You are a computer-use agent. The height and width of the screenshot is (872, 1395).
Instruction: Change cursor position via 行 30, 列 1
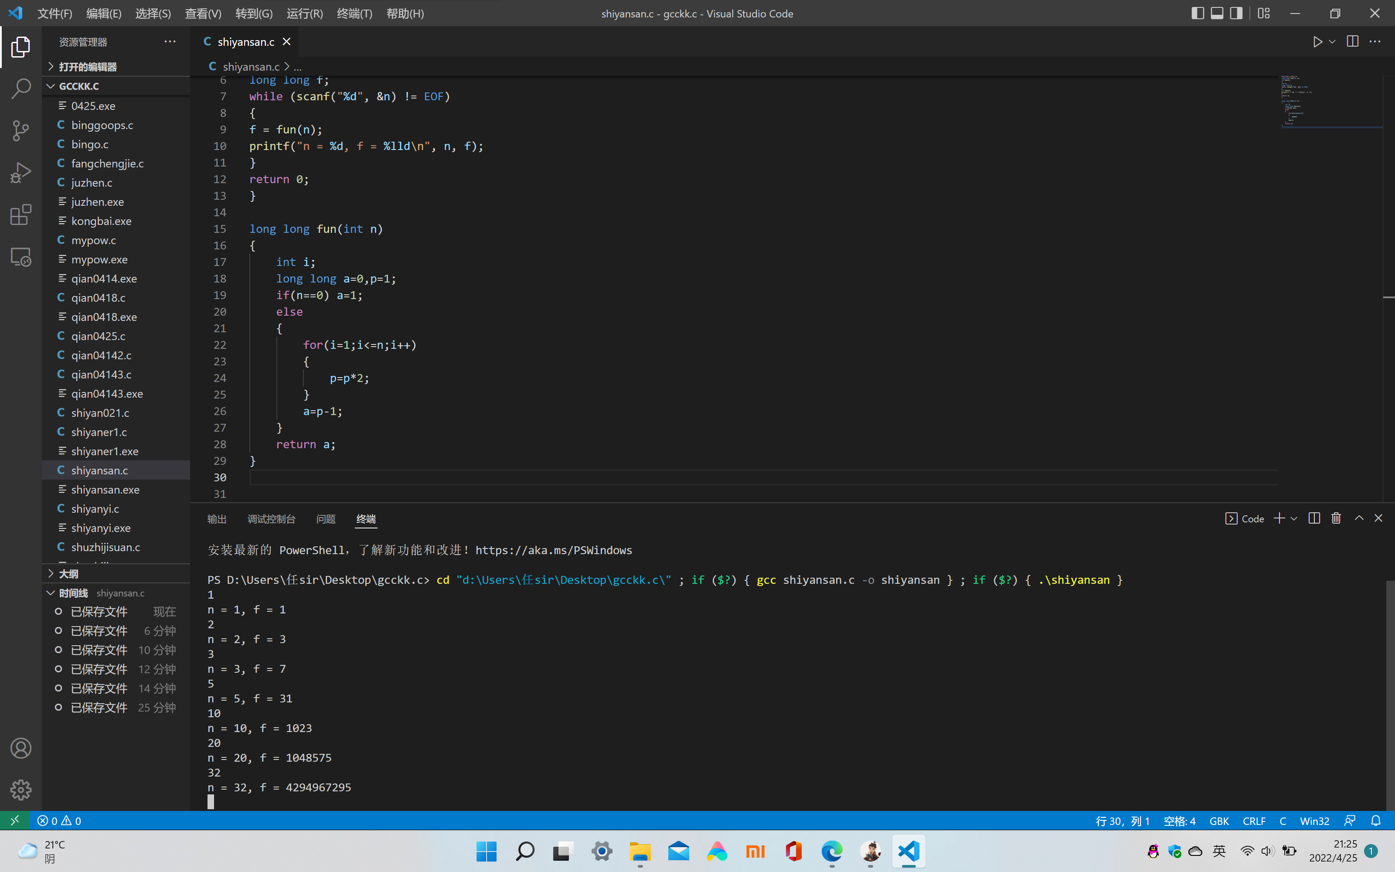tap(1123, 821)
